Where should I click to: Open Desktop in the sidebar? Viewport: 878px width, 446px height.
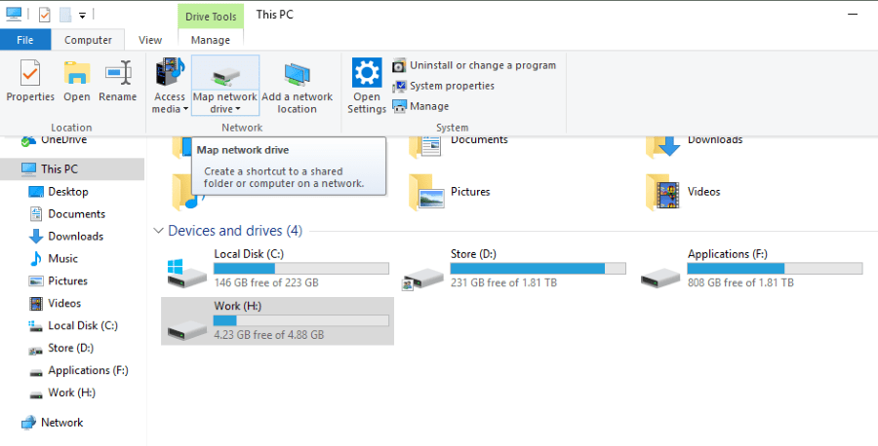coord(59,192)
